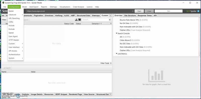
Task: Choose CDNs menu entry
Action: tap(16, 22)
